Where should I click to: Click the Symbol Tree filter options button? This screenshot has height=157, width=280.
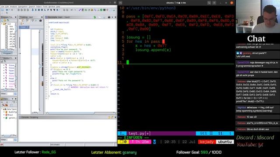tap(15, 94)
